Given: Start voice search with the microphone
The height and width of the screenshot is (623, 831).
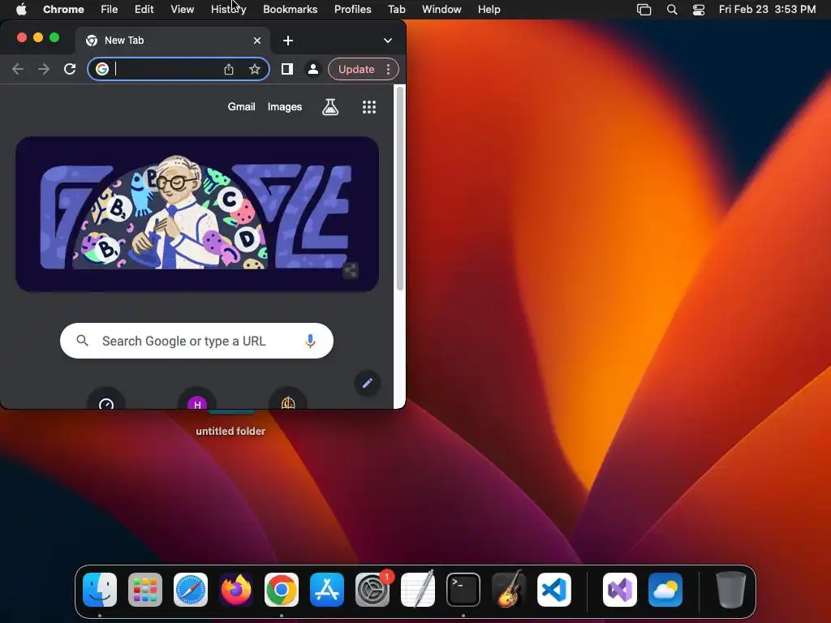Looking at the screenshot, I should 311,342.
